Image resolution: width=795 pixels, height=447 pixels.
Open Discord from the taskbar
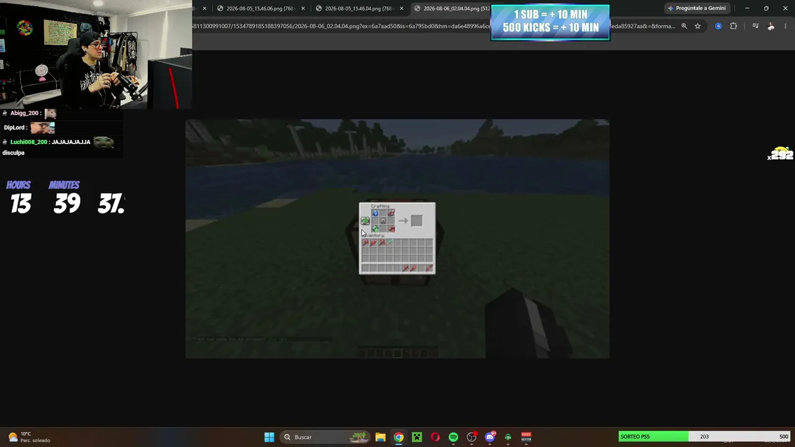(490, 437)
